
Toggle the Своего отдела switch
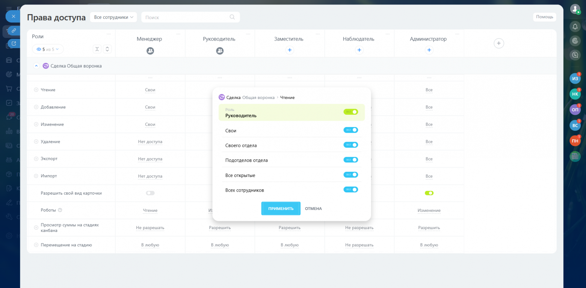coord(351,145)
